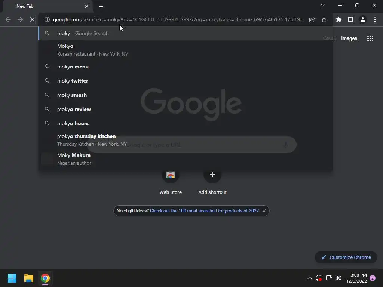
Task: View site information icon in address bar
Action: coord(47,19)
